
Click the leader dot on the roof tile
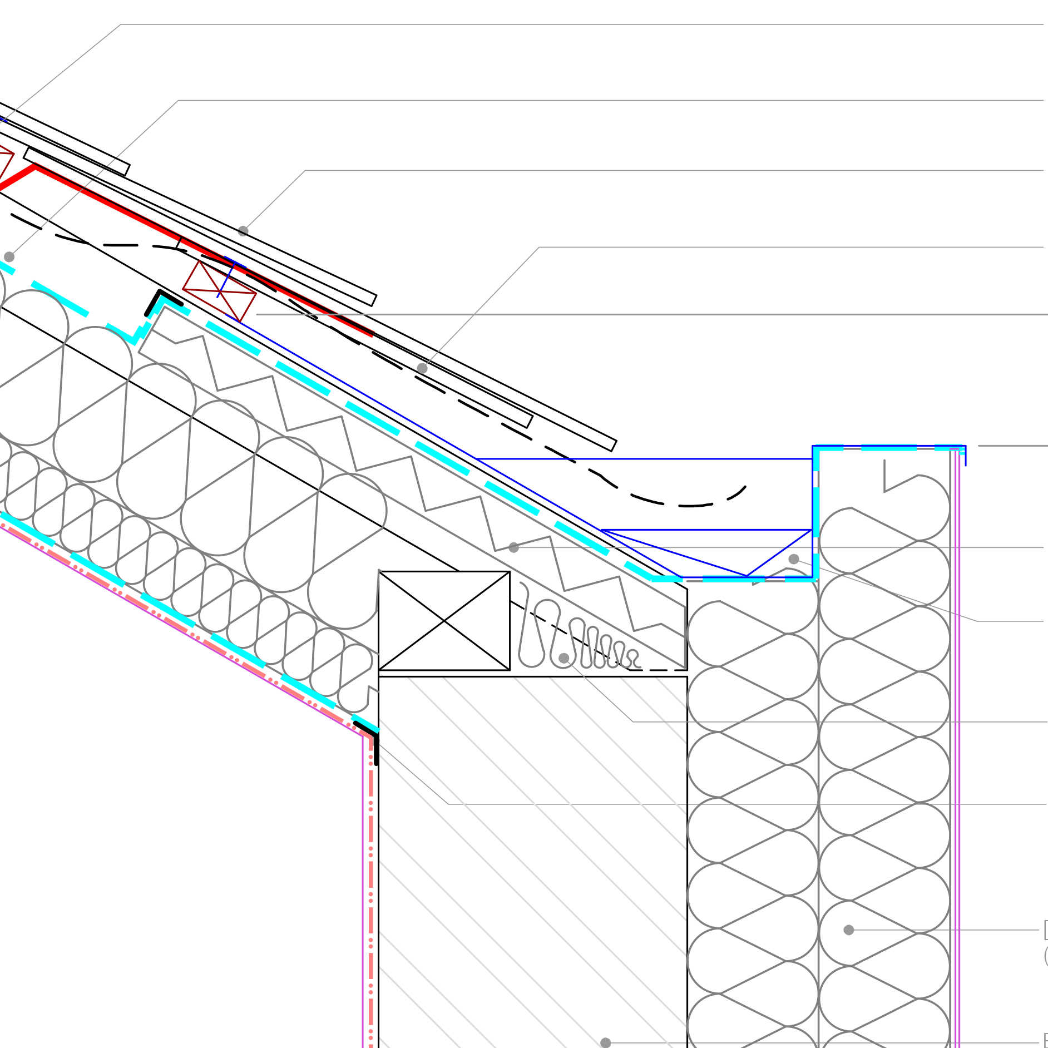(x=243, y=231)
